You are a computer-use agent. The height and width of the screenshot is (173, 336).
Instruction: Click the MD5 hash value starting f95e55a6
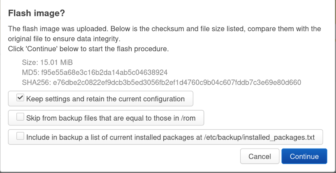104,72
